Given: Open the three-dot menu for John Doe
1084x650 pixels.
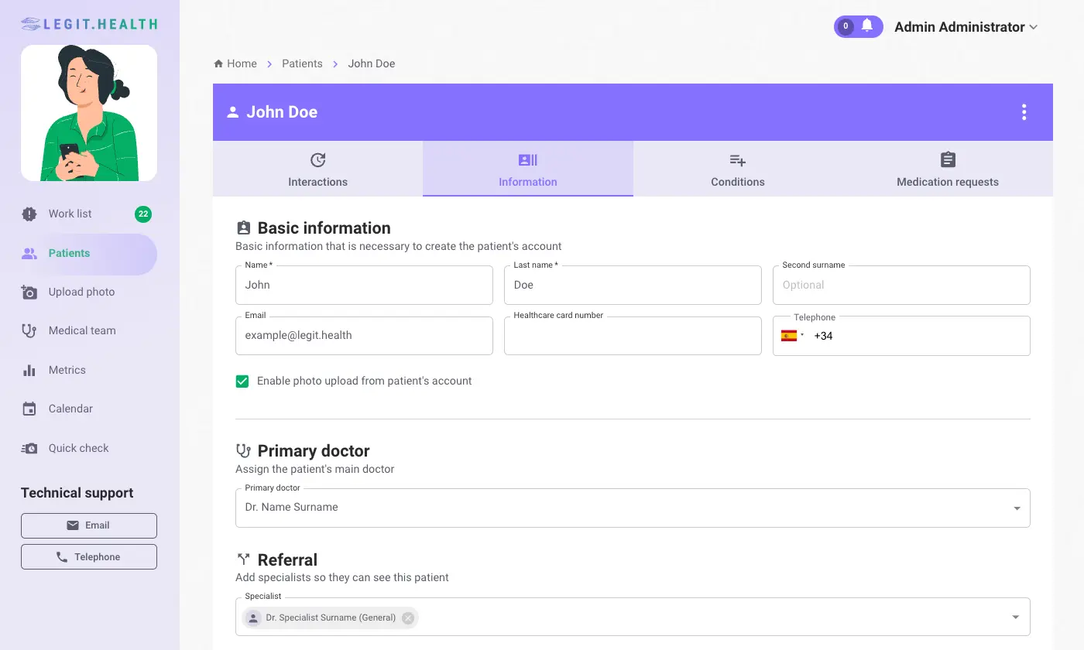Looking at the screenshot, I should click(1024, 112).
